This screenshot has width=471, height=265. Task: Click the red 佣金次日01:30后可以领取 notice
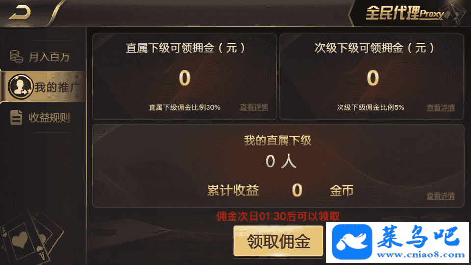(x=278, y=216)
